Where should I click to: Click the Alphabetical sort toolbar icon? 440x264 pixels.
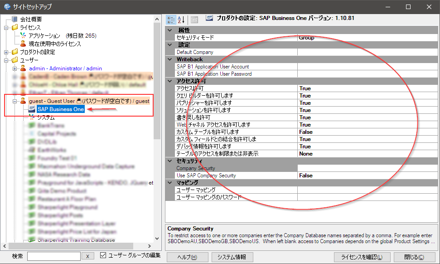click(181, 20)
